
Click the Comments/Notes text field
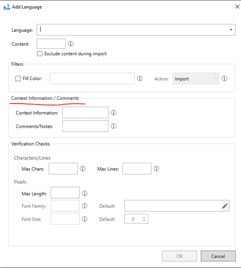(x=85, y=126)
